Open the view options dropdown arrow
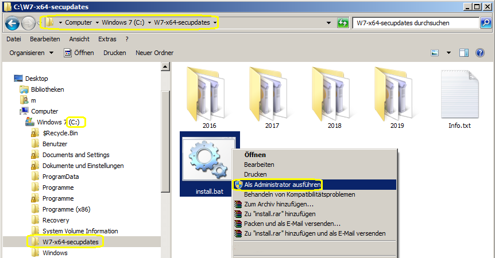Viewport: 495px width, 258px height. (448, 53)
